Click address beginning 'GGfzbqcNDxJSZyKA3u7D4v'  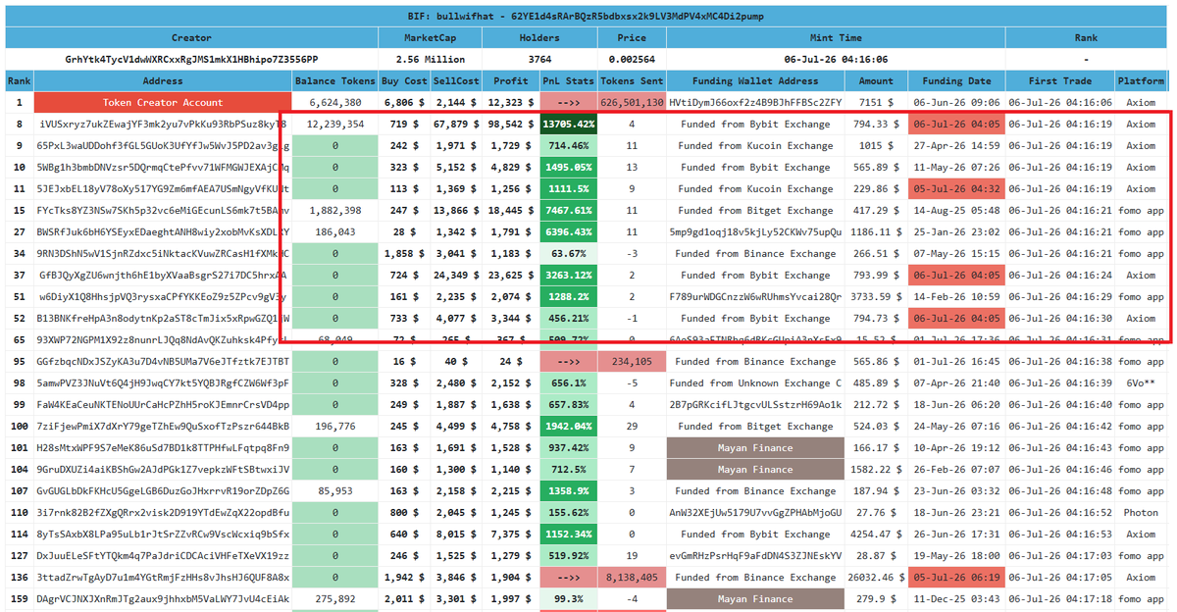tap(163, 361)
